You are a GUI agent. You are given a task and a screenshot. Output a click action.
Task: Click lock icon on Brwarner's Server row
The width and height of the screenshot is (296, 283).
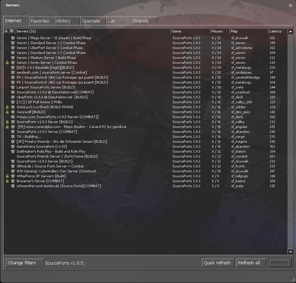pos(7,181)
